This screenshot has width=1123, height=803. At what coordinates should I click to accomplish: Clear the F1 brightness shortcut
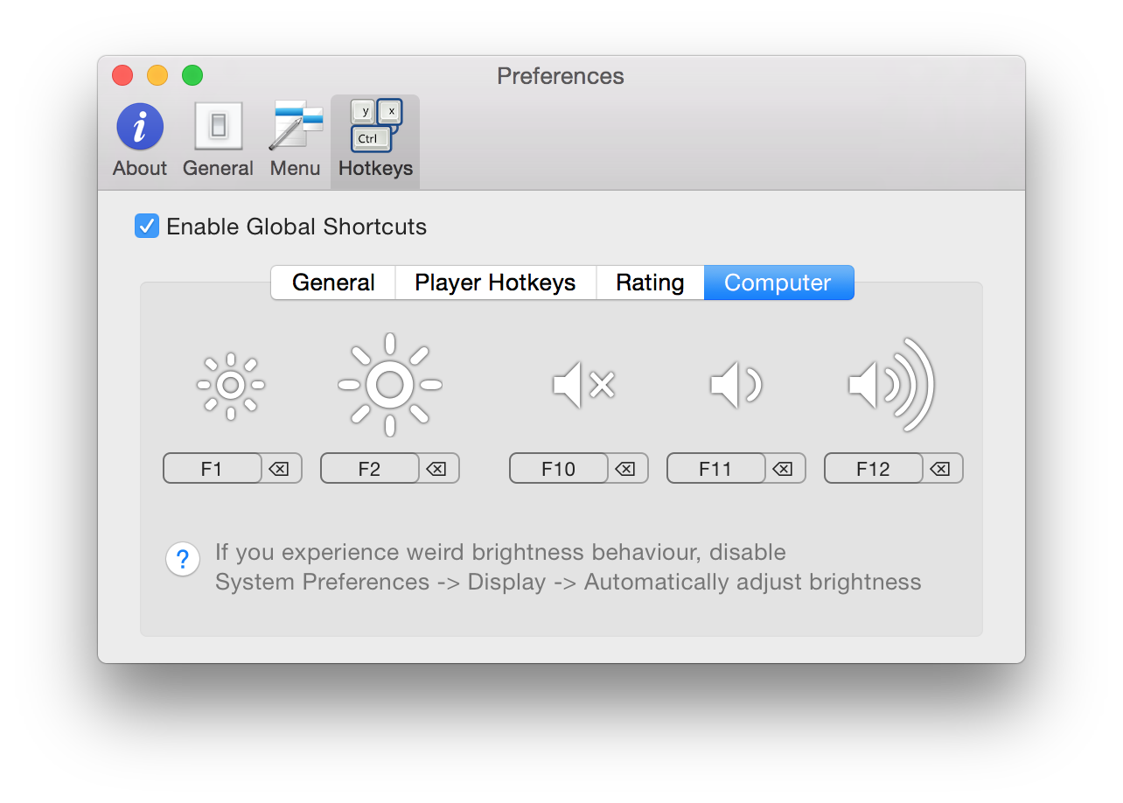click(x=279, y=469)
